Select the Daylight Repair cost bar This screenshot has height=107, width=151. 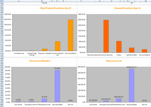[x=132, y=85]
